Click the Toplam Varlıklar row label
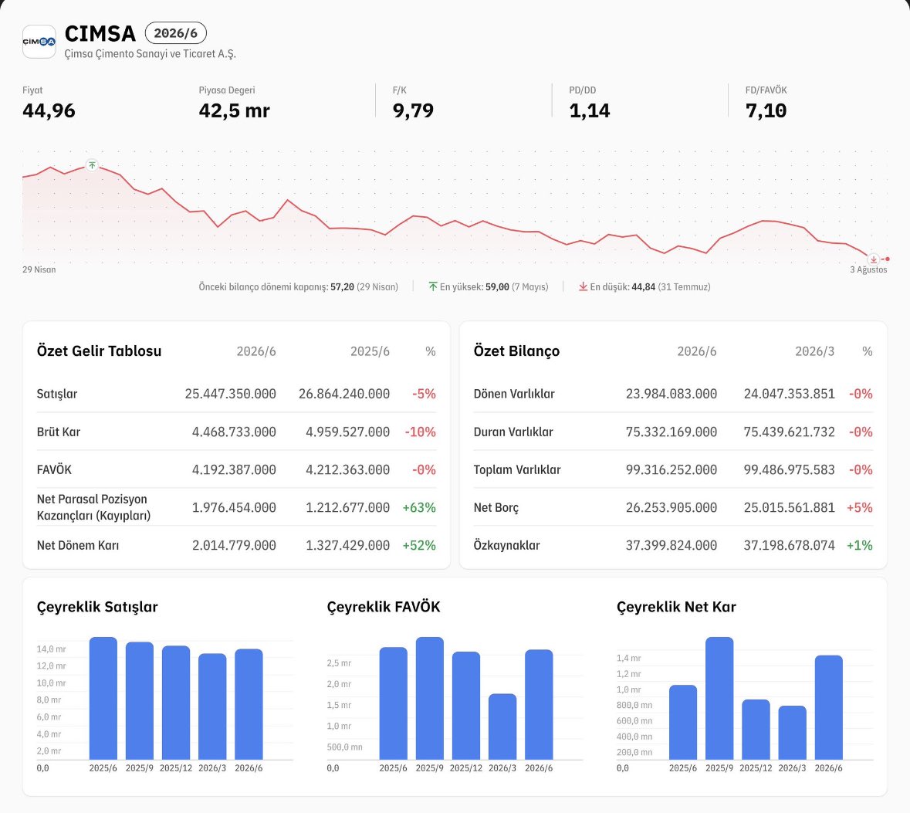Viewport: 910px width, 813px height. (517, 469)
